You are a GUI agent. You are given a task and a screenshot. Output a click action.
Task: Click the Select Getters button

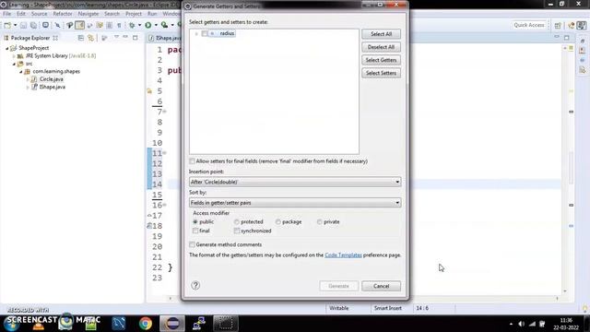pyautogui.click(x=381, y=60)
